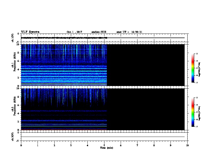Click time axis tick label "5"
The width and height of the screenshot is (211, 163).
(x=104, y=145)
